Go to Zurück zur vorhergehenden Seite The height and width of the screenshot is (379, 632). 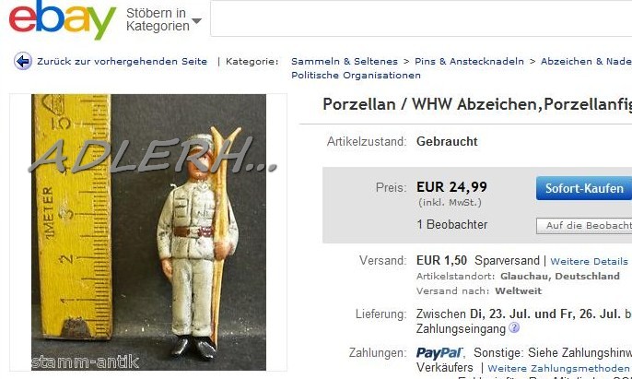click(x=123, y=62)
